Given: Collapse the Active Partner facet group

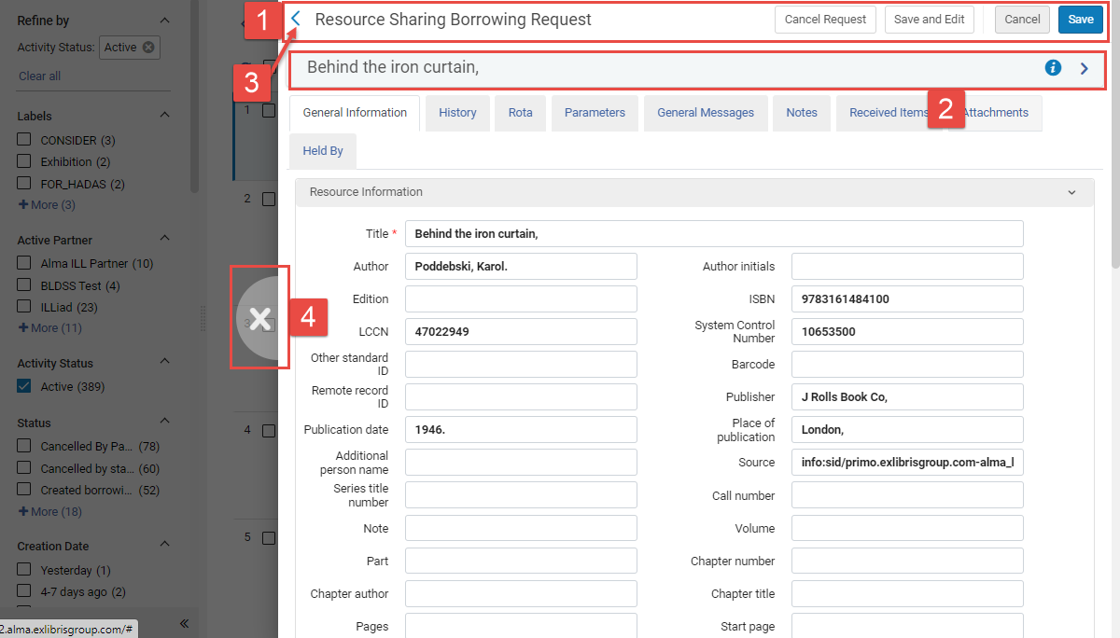Looking at the screenshot, I should click(x=164, y=240).
